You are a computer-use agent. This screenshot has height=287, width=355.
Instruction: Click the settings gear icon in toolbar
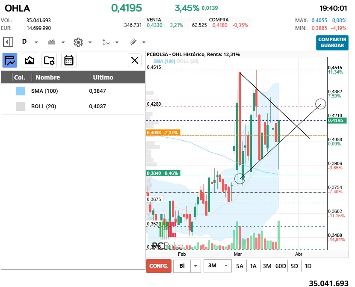point(78,42)
